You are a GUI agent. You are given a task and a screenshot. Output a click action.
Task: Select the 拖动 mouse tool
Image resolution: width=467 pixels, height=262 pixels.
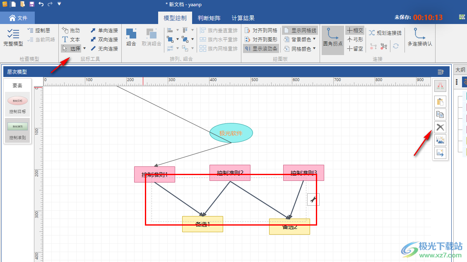click(x=71, y=30)
